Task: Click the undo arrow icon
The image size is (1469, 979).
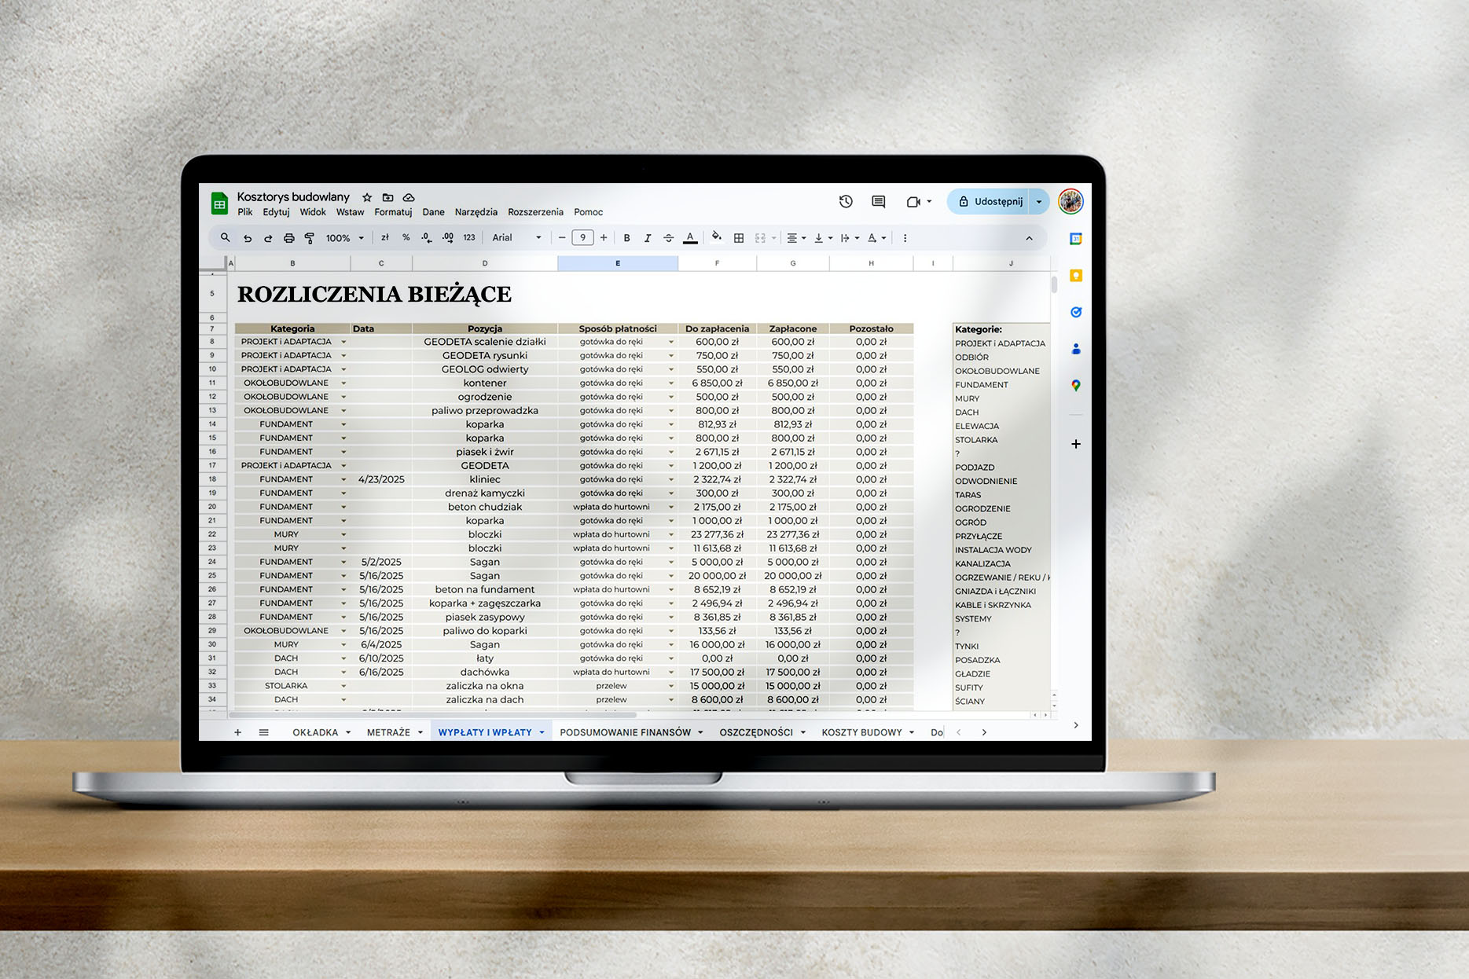Action: 248,238
